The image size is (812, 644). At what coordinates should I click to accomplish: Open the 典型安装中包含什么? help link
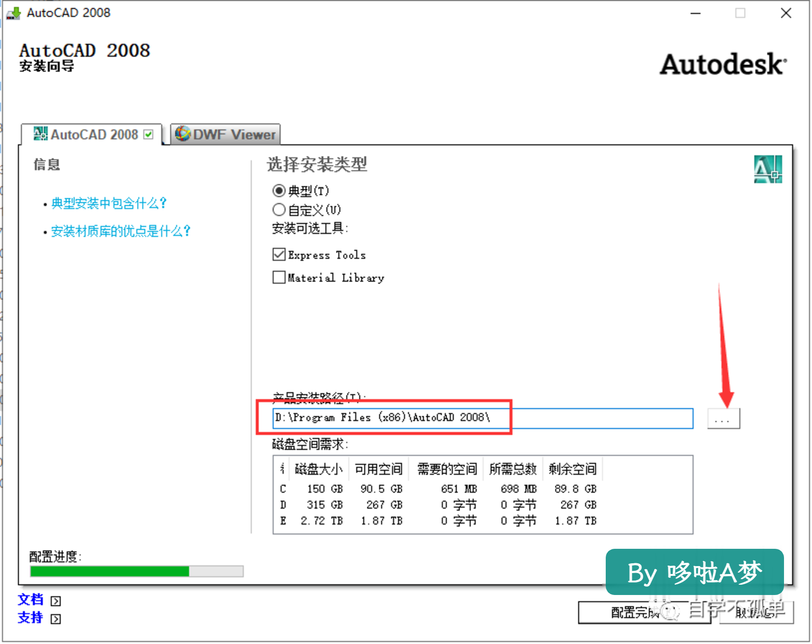point(109,203)
